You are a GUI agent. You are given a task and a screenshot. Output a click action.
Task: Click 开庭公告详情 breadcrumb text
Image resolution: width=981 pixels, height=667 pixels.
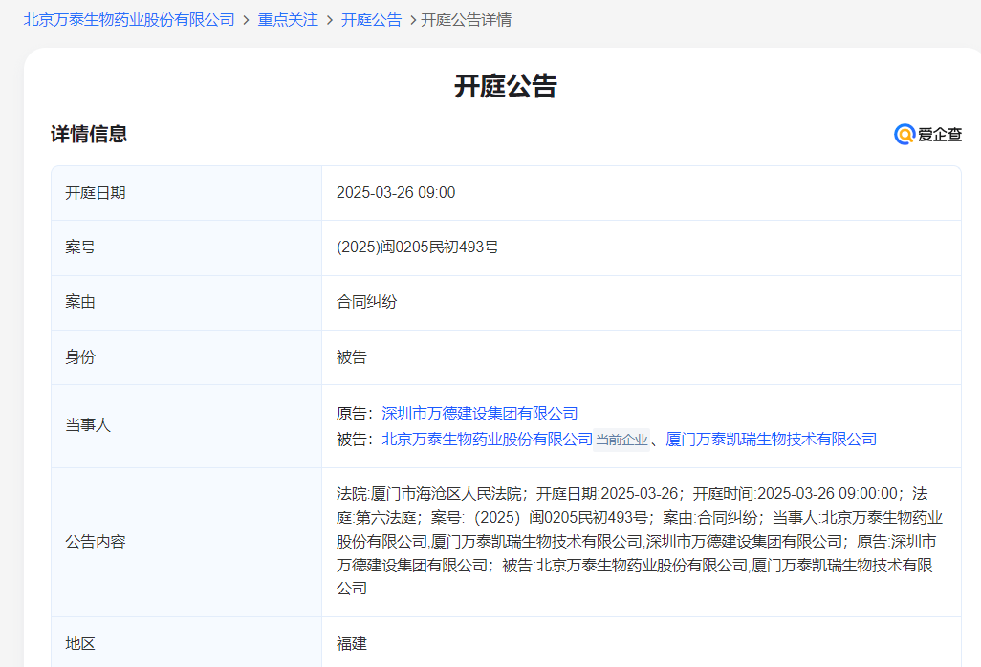(x=466, y=20)
